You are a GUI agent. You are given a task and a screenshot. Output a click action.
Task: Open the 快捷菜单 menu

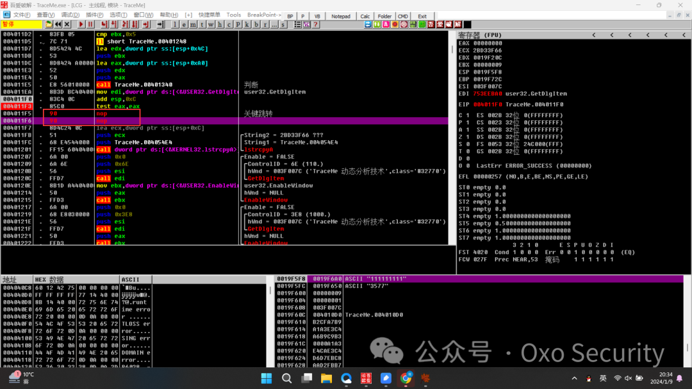[209, 15]
